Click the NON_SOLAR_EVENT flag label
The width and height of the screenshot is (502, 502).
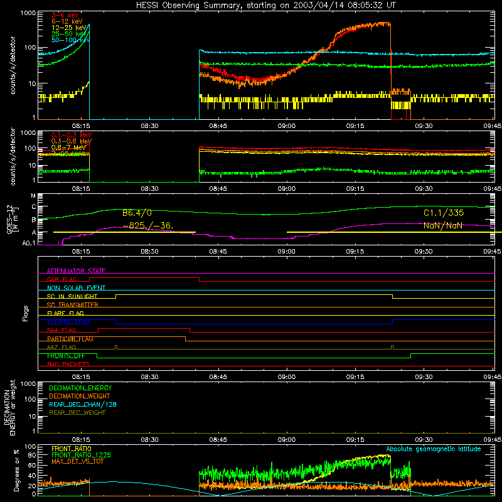pyautogui.click(x=76, y=288)
